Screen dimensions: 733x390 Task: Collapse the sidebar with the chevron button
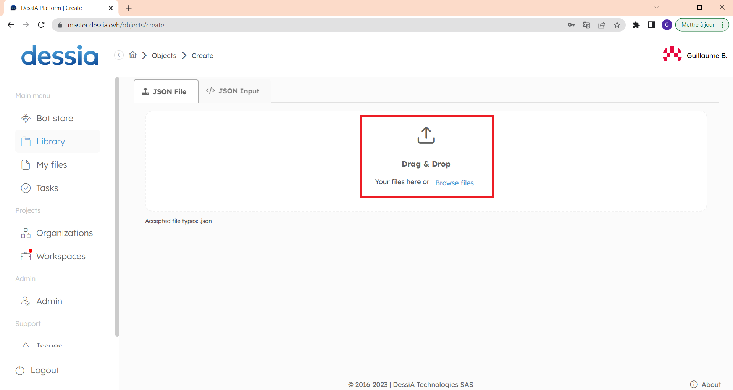tap(119, 55)
